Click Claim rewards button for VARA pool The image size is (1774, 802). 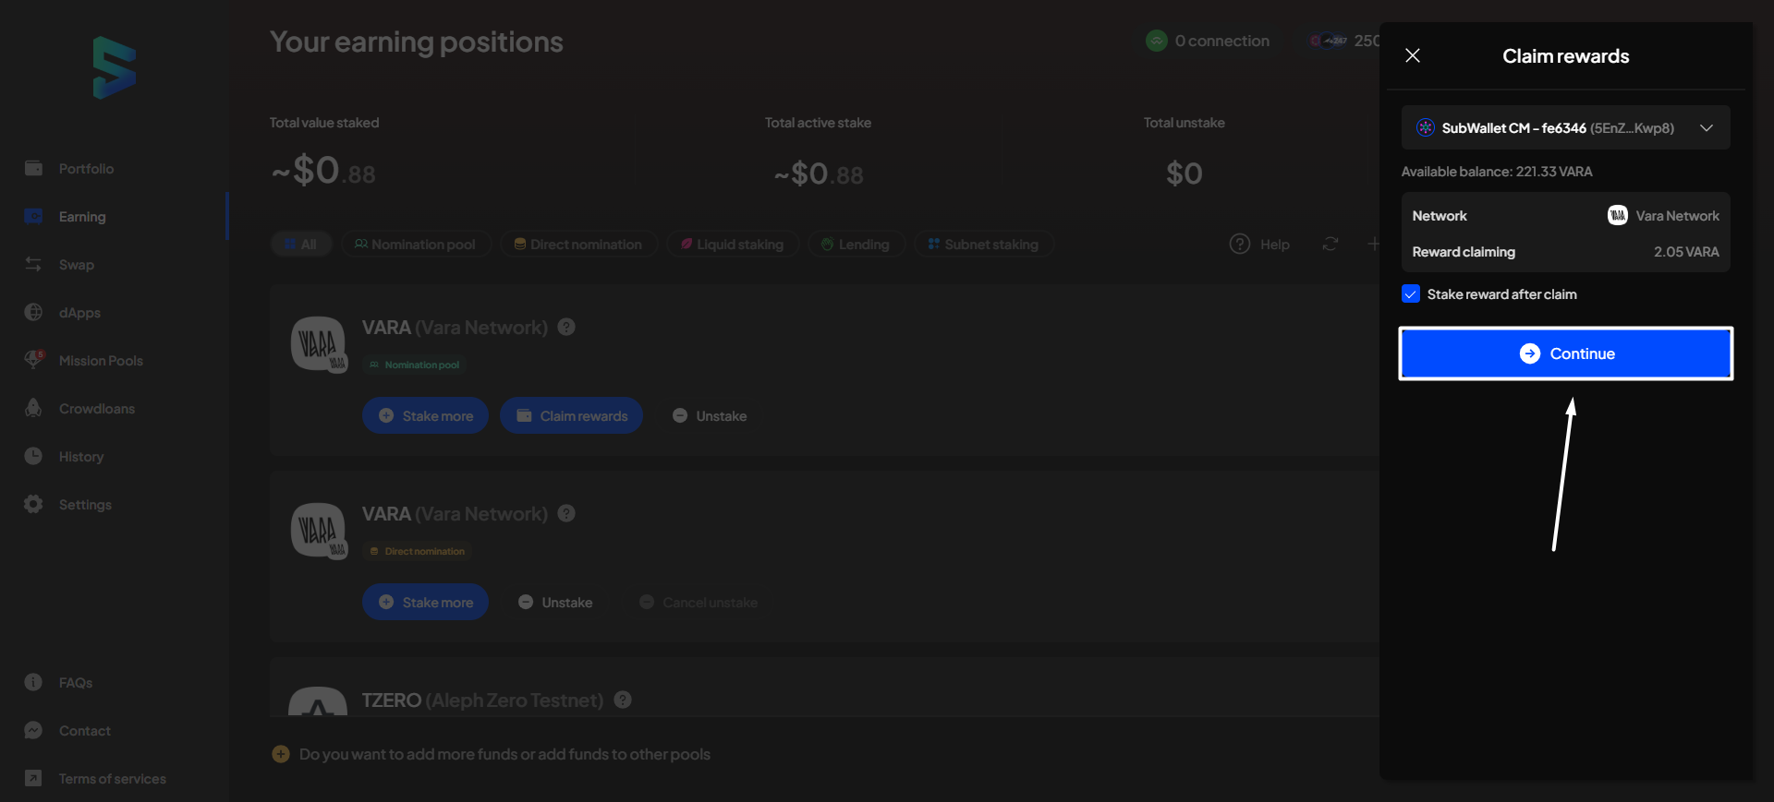[571, 416]
